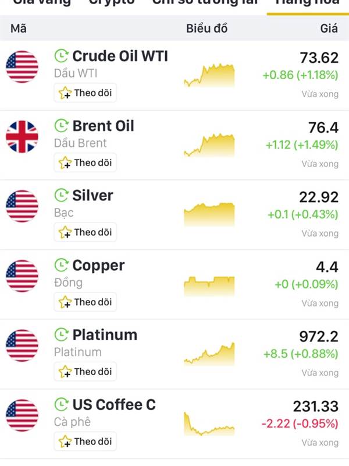Open the Copper price 4.4 details
This screenshot has width=349, height=466.
[327, 267]
